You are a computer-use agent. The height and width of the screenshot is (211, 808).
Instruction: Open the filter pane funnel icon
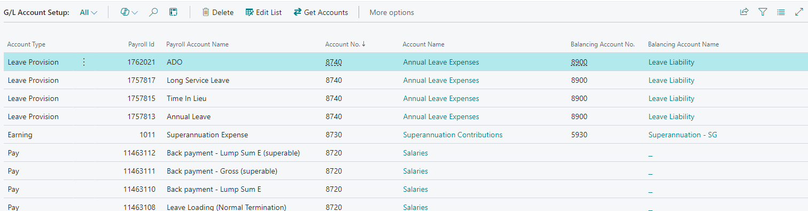(x=763, y=12)
